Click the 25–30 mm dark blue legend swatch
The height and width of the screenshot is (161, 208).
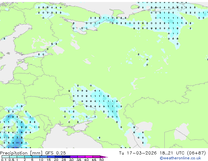pyautogui.click(x=66, y=157)
